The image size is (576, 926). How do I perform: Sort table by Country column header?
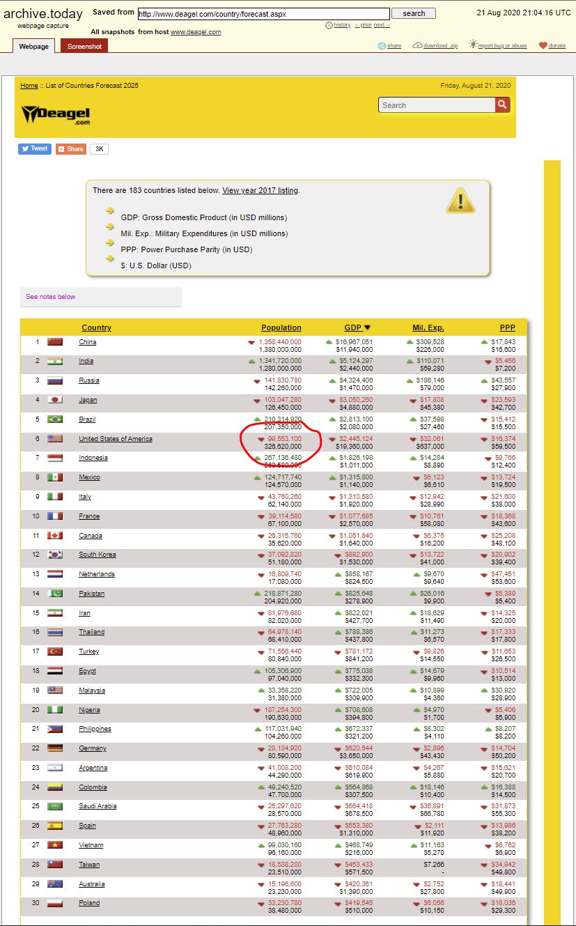pos(96,327)
